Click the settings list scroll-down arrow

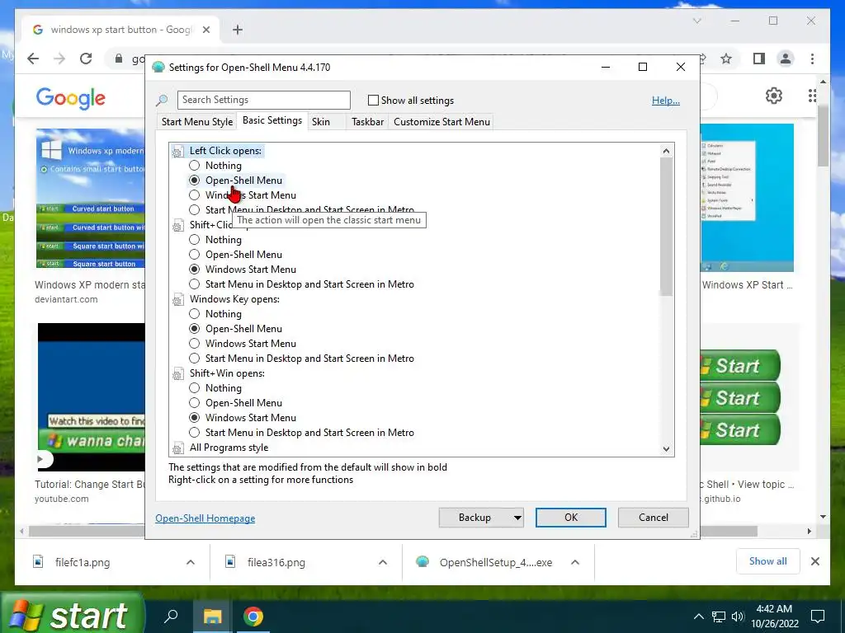(666, 449)
